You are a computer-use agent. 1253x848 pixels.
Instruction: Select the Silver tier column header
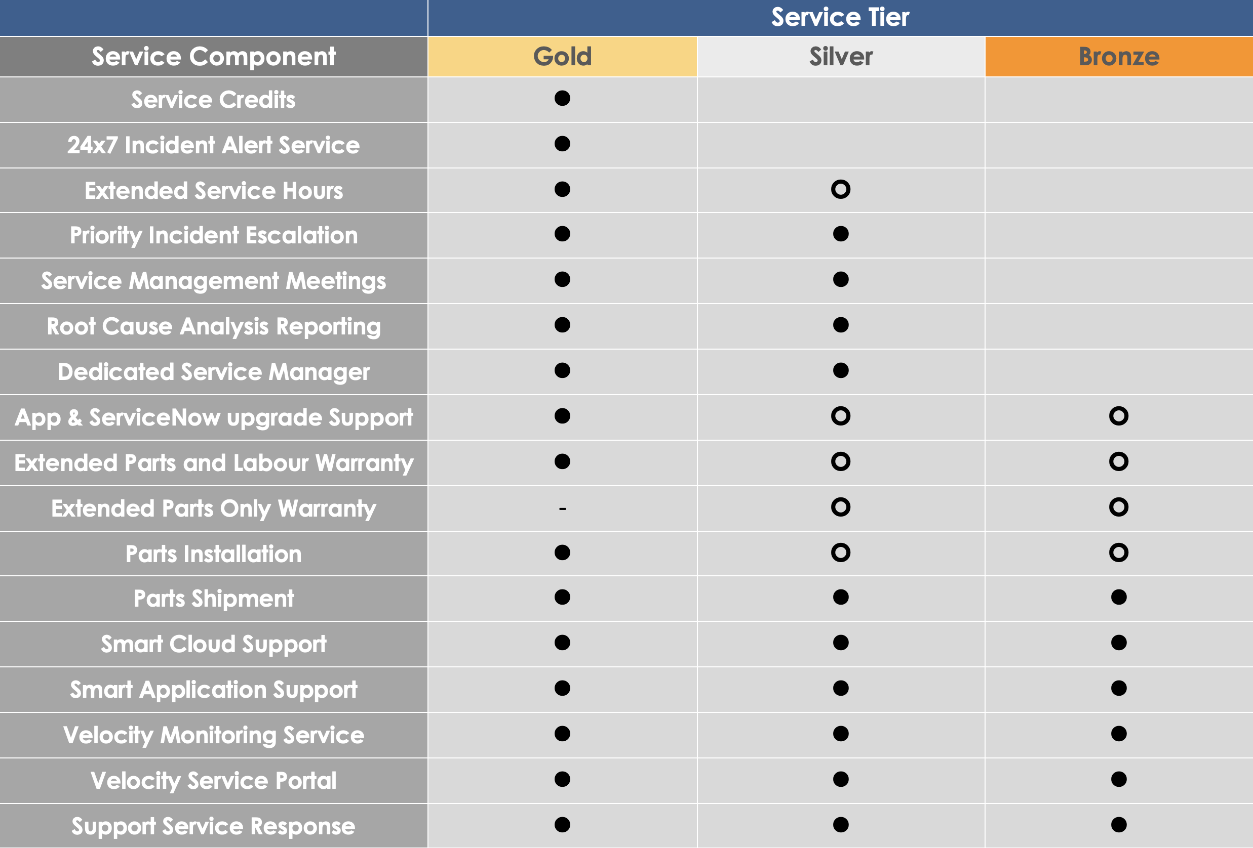(841, 57)
